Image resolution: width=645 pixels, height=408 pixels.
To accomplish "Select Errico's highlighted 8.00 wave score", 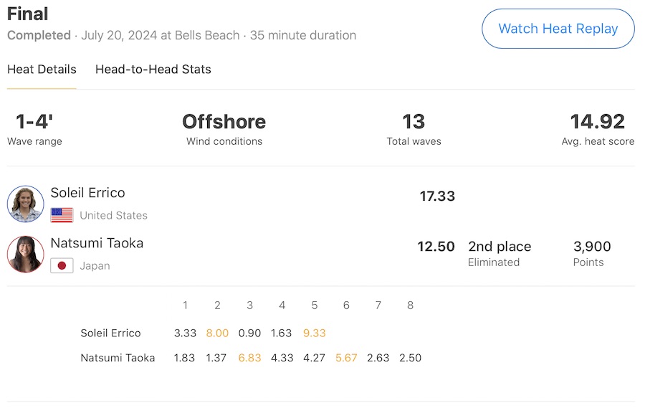I will (217, 333).
